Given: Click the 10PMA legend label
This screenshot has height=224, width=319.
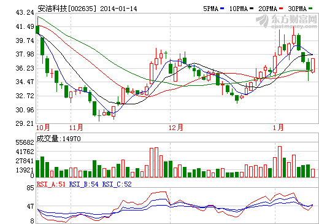Looking at the screenshot, I should (x=239, y=9).
